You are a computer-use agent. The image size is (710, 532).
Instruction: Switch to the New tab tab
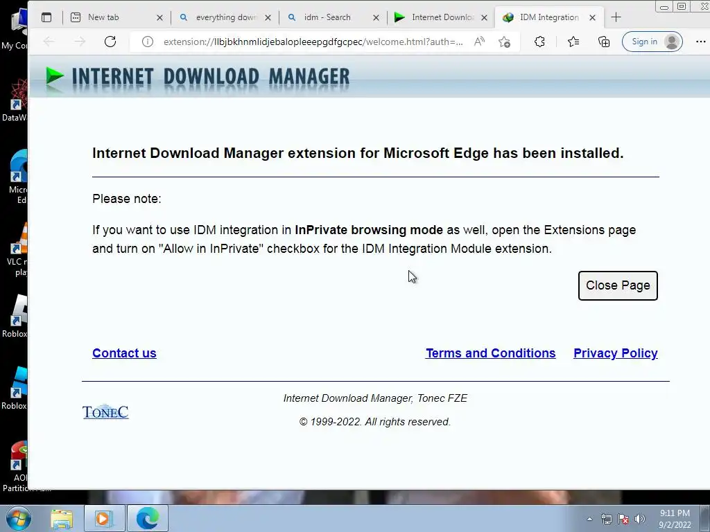(x=116, y=17)
